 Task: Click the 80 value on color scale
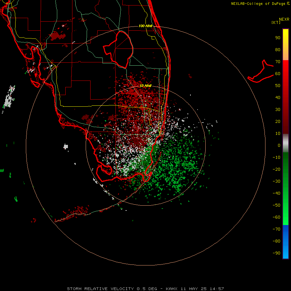pos(278,50)
